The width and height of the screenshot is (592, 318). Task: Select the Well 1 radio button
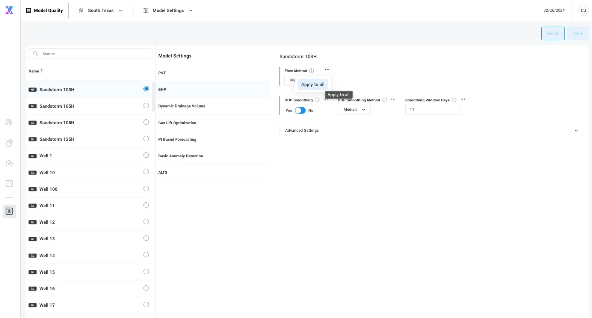tap(146, 155)
